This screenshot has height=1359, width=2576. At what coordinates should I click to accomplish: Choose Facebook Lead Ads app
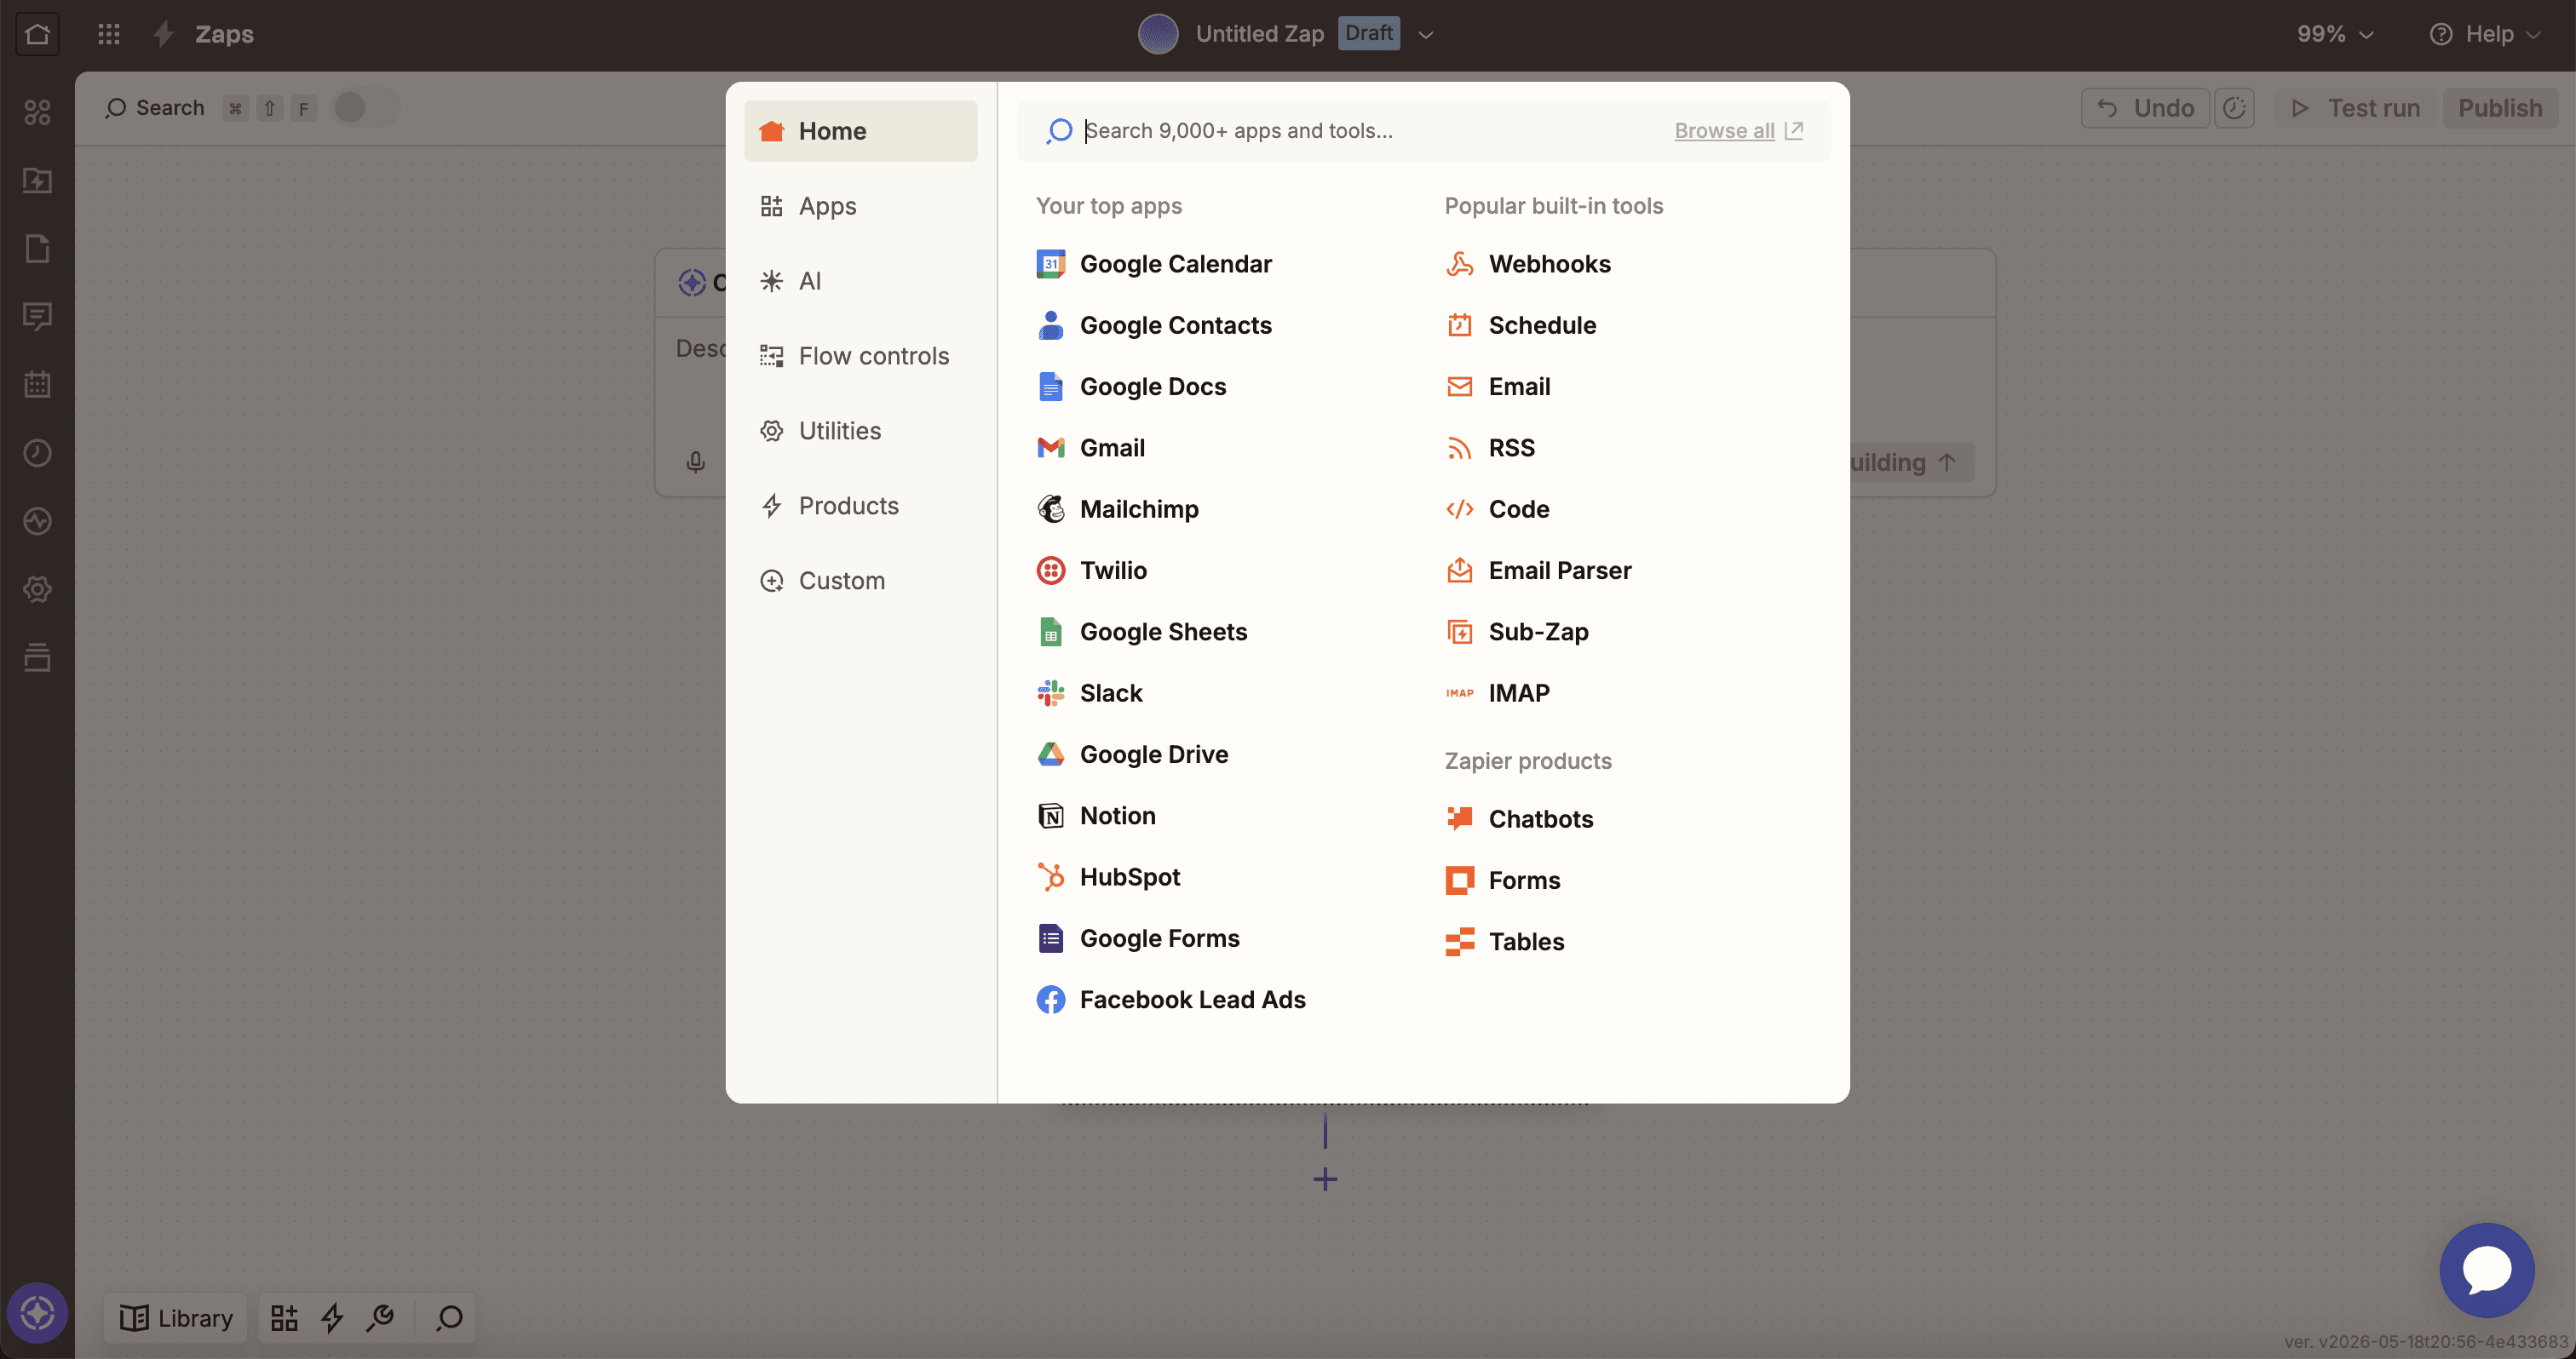[1171, 1001]
